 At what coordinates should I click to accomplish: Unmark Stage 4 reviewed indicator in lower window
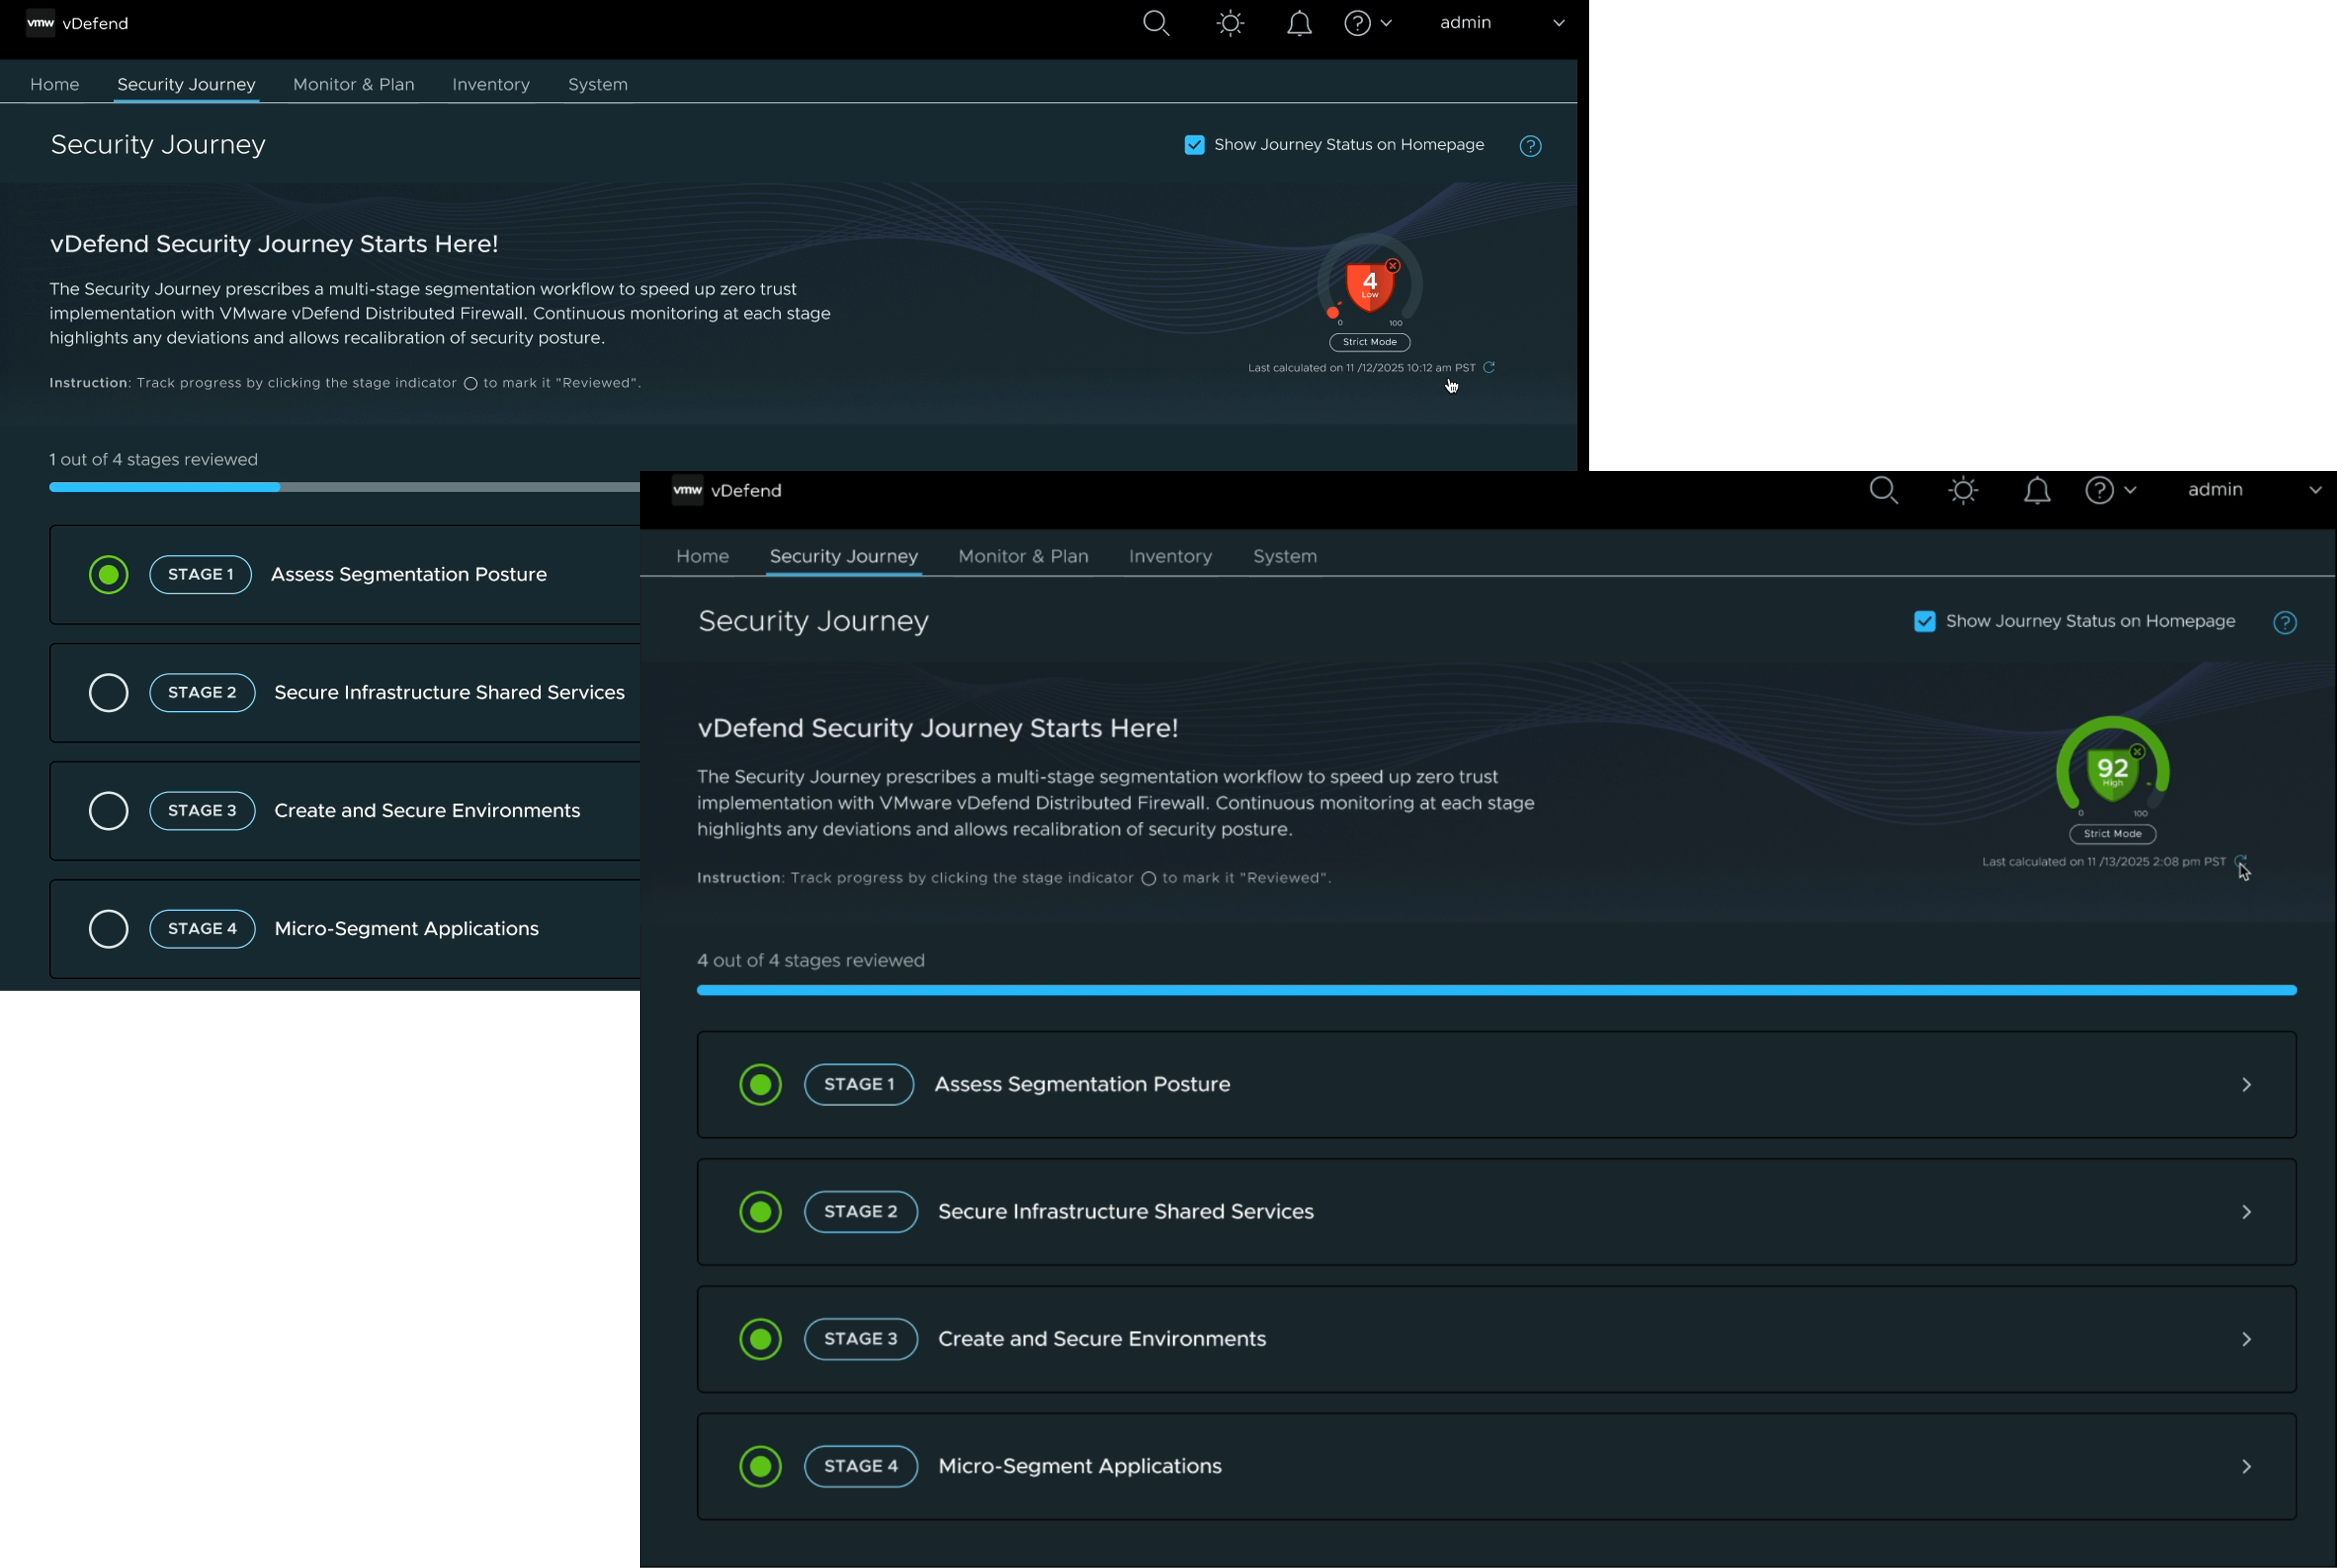pyautogui.click(x=760, y=1466)
